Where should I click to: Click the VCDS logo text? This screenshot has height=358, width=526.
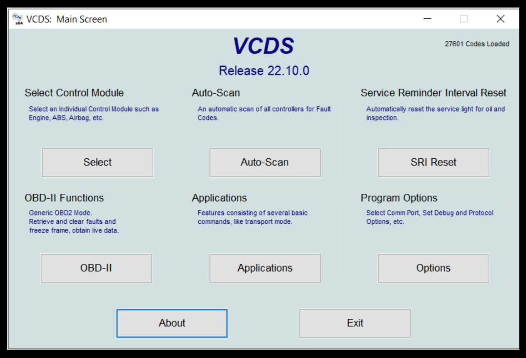pyautogui.click(x=263, y=45)
